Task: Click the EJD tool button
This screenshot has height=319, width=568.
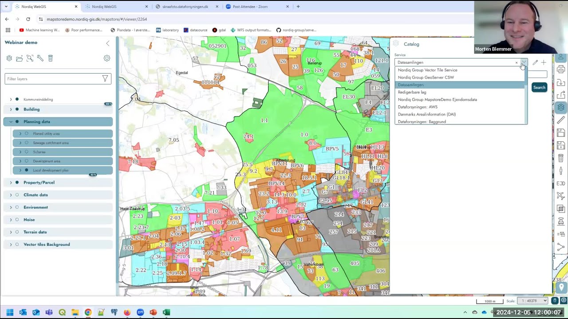Action: point(561,183)
